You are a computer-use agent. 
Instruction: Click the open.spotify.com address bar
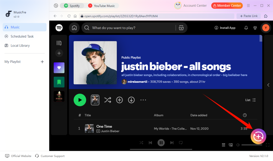pyautogui.click(x=156, y=16)
